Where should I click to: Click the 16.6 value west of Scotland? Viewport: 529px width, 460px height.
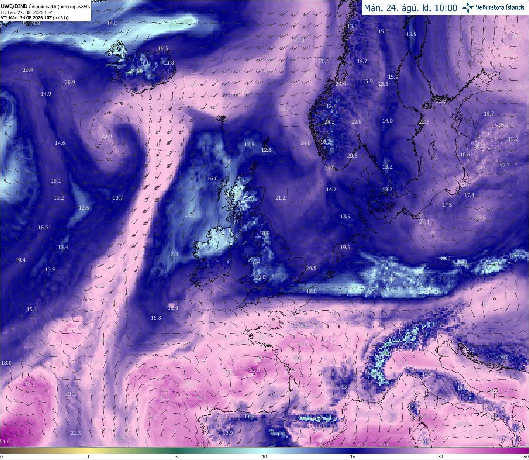click(x=212, y=179)
